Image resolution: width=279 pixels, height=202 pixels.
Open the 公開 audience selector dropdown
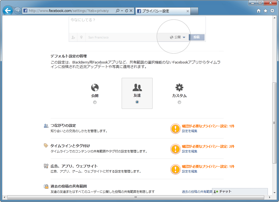pos(177,37)
